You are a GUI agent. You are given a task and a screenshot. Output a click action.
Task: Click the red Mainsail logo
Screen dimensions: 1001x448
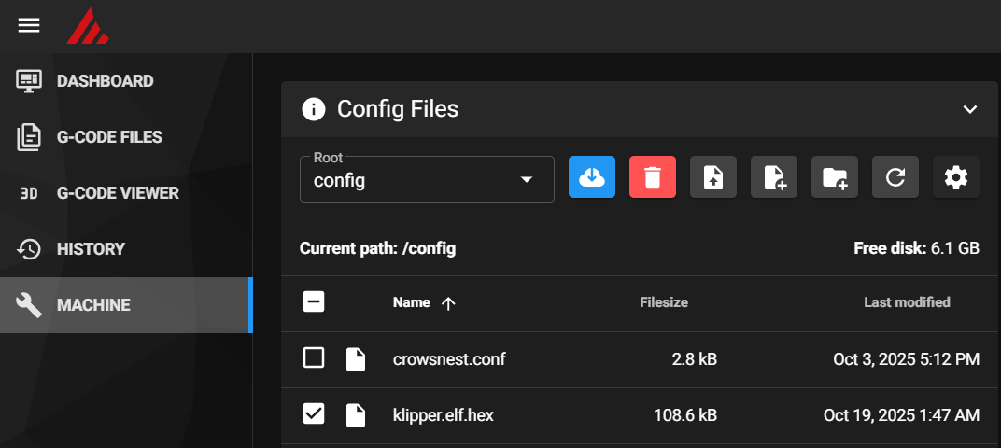click(x=87, y=26)
